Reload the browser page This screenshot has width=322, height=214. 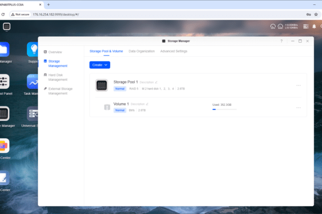pos(3,14)
